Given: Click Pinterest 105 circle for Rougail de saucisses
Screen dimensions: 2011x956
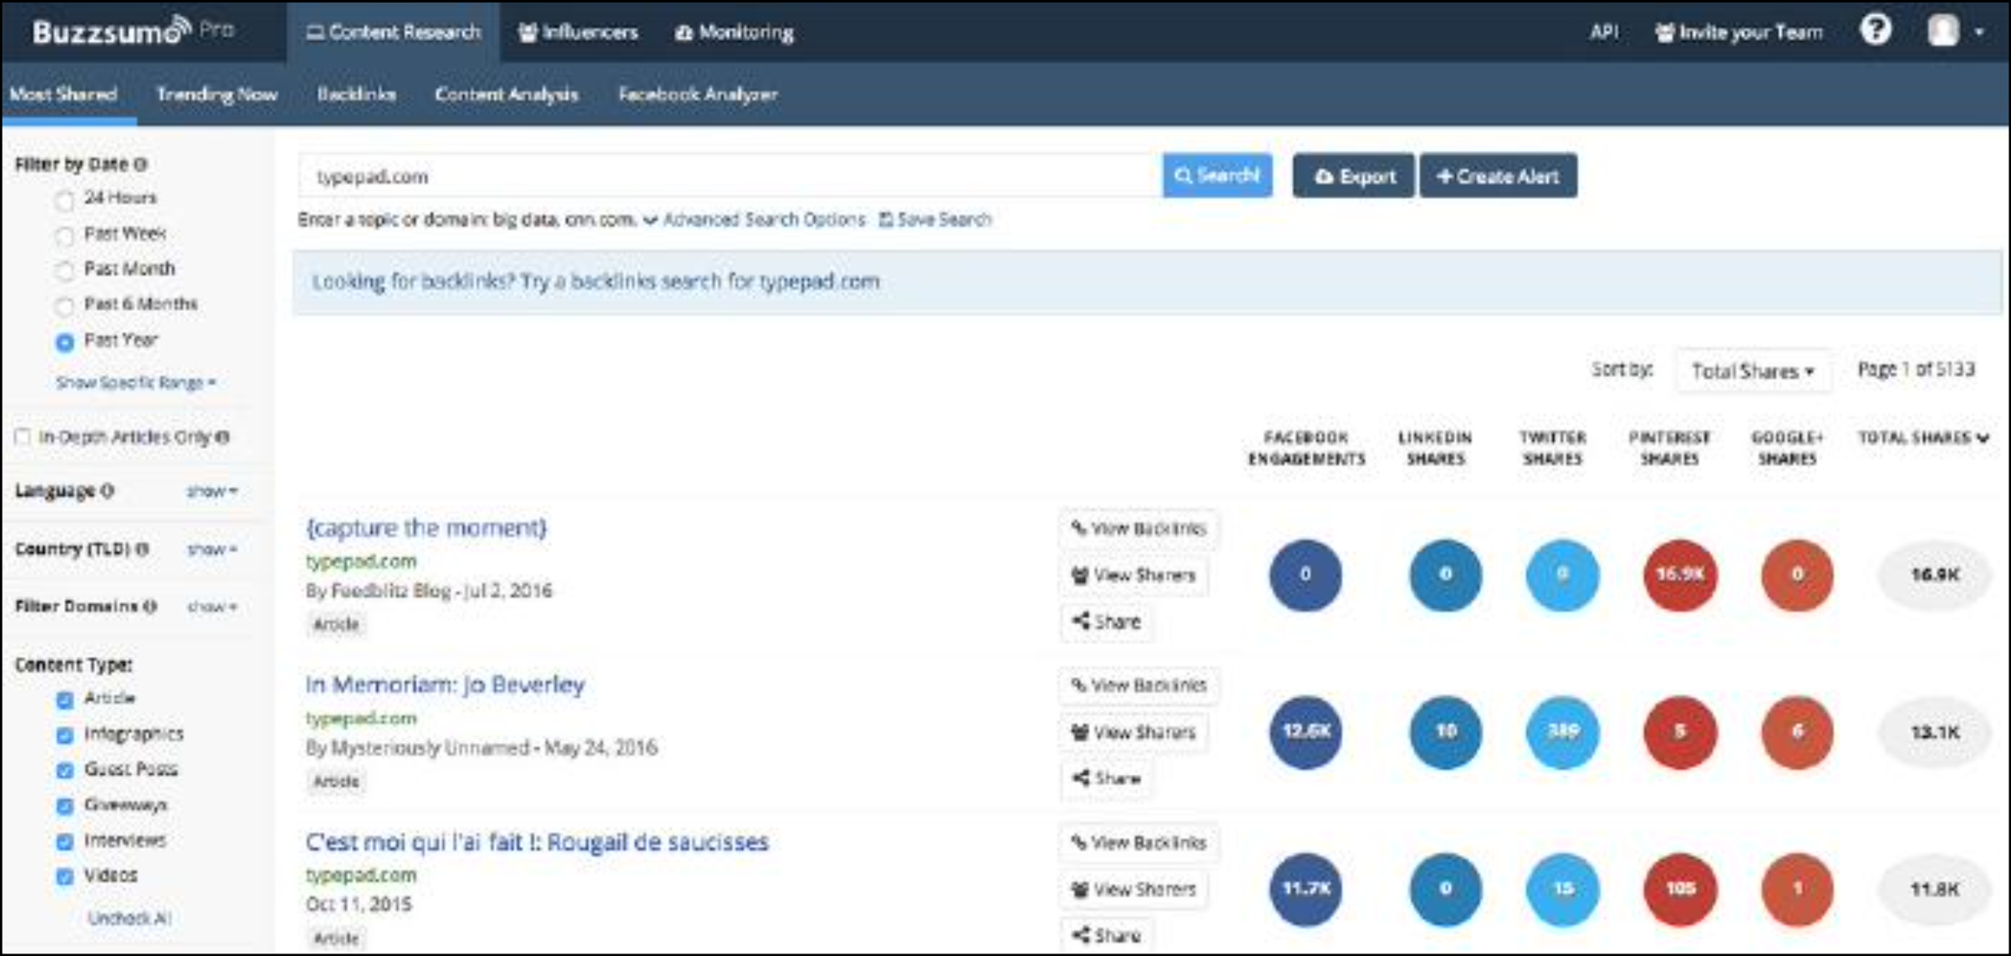Looking at the screenshot, I should 1680,889.
